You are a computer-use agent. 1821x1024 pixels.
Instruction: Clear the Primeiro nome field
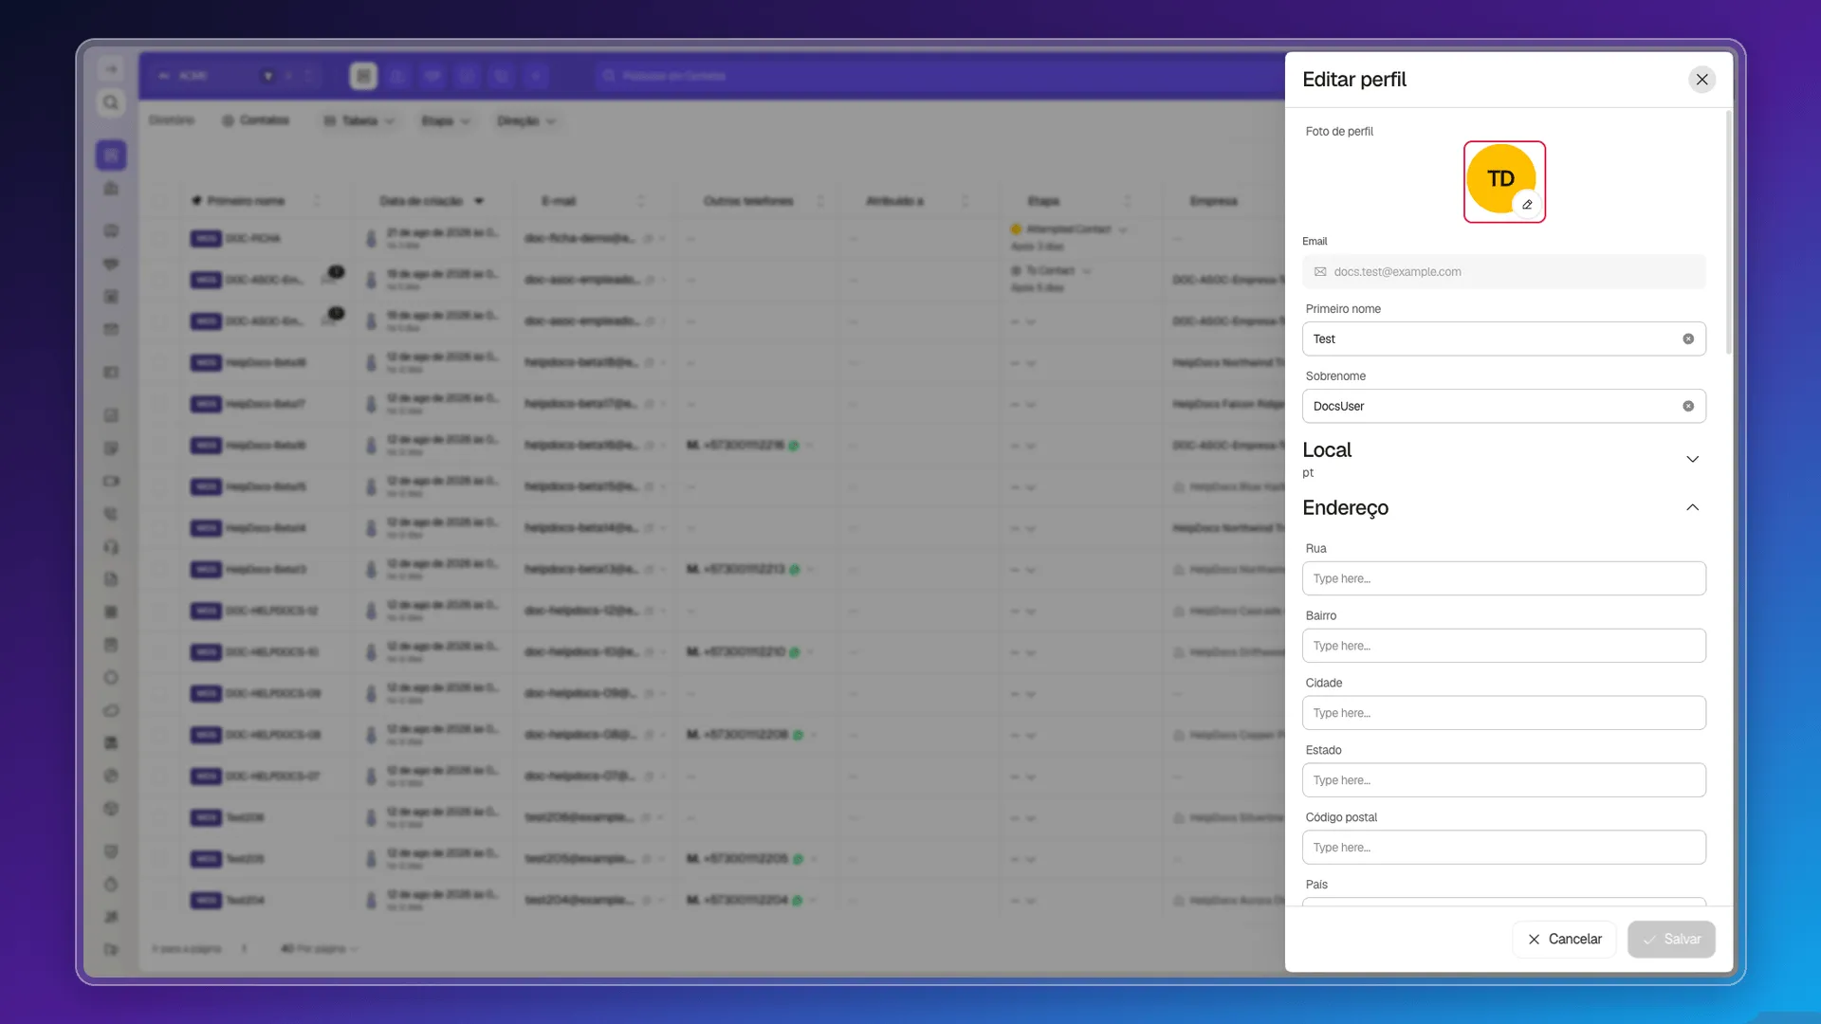coord(1688,338)
